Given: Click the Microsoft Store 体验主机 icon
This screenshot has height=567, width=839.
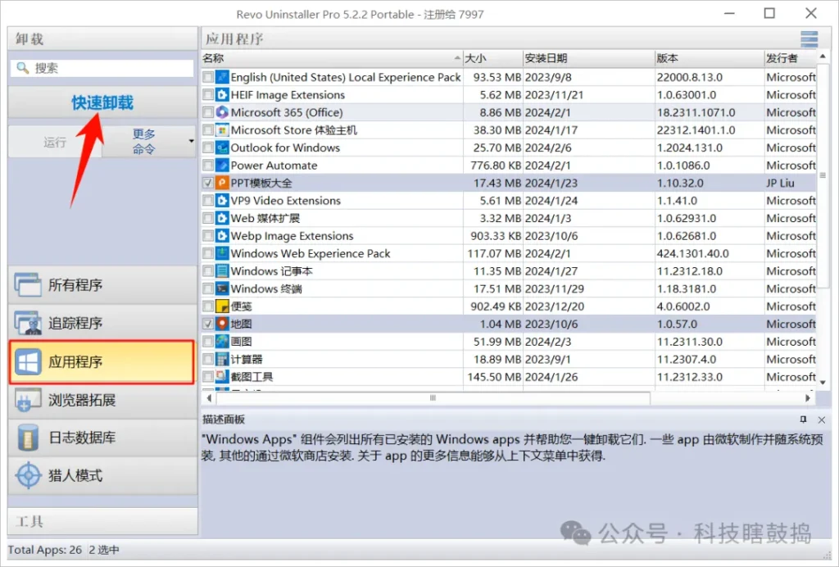Looking at the screenshot, I should (x=221, y=130).
